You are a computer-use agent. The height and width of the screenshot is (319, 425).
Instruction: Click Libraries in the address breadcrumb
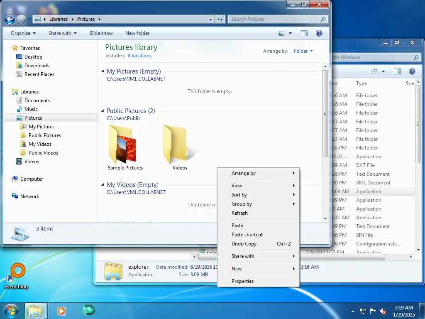tap(58, 19)
